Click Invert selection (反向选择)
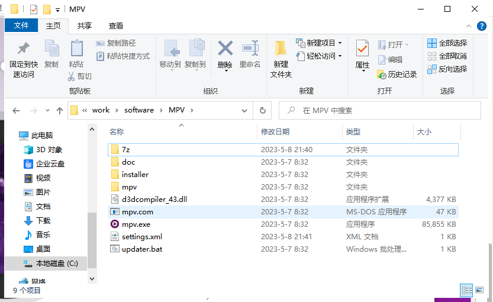The width and height of the screenshot is (493, 302). tap(447, 69)
